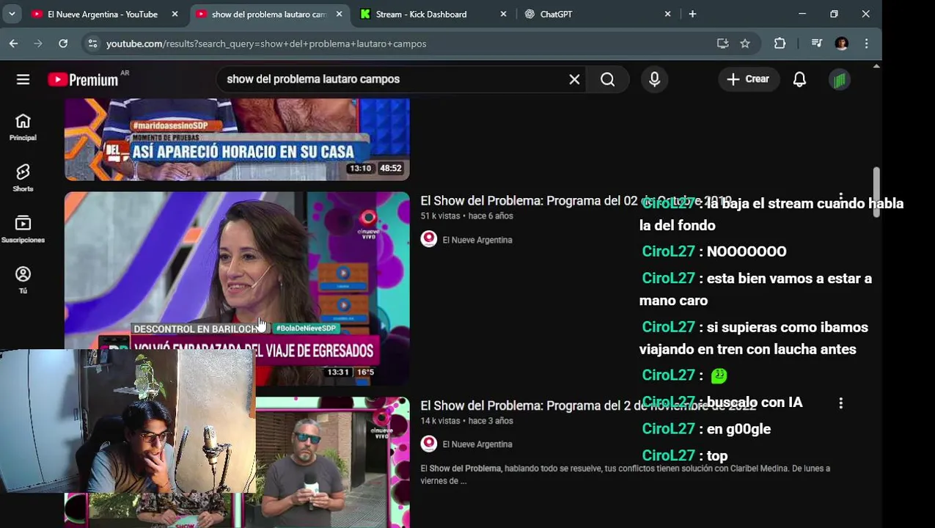Open more options for 2019 program video

[x=841, y=199]
